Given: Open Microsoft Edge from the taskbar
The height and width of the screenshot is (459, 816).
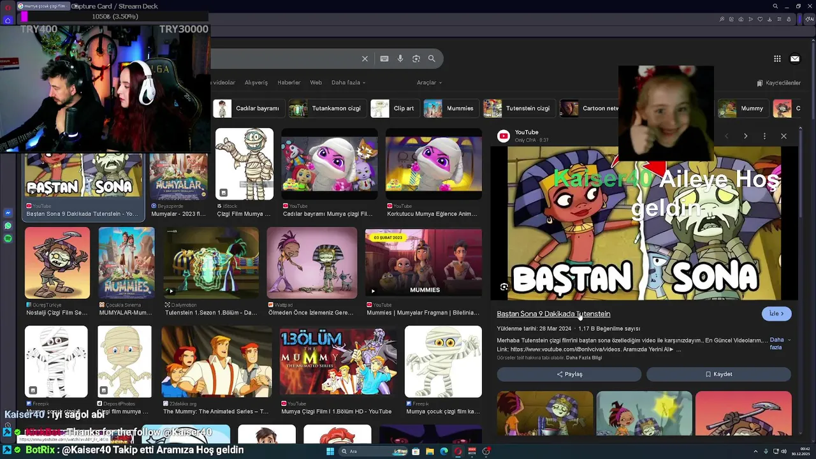Looking at the screenshot, I should pyautogui.click(x=444, y=451).
